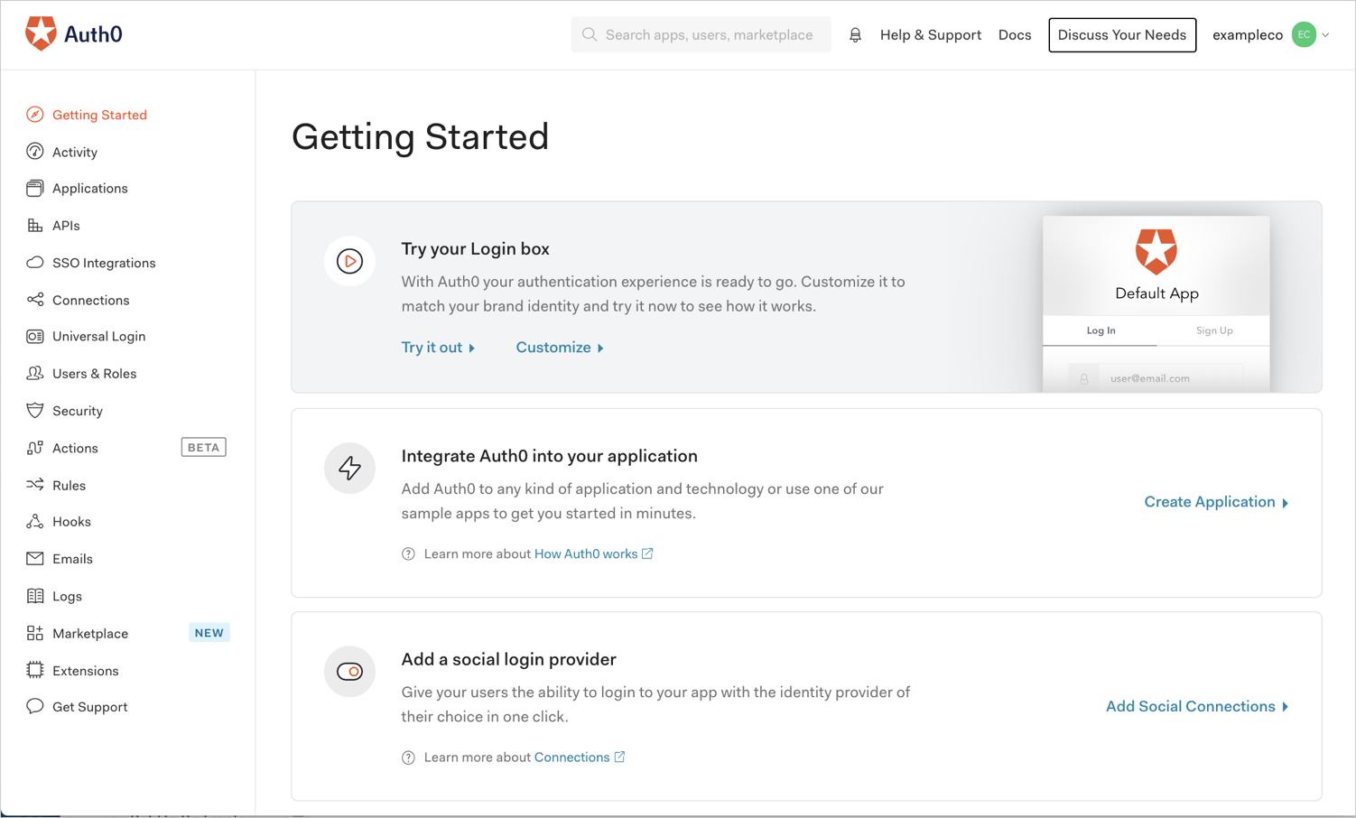Open Applications in the sidebar menu

click(x=89, y=189)
